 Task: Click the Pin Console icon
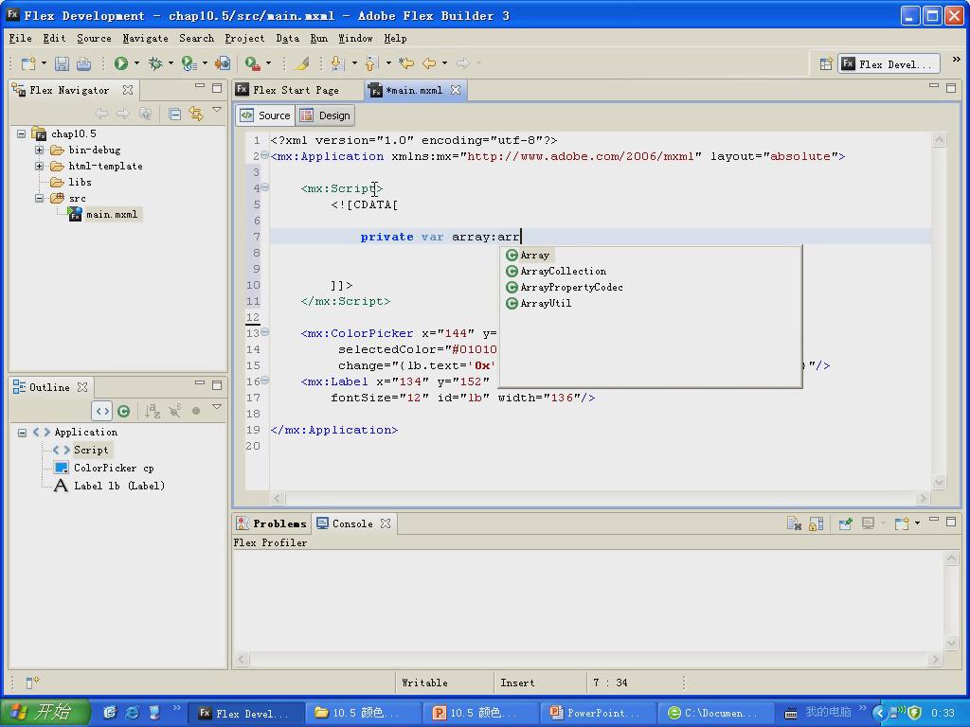pos(845,523)
